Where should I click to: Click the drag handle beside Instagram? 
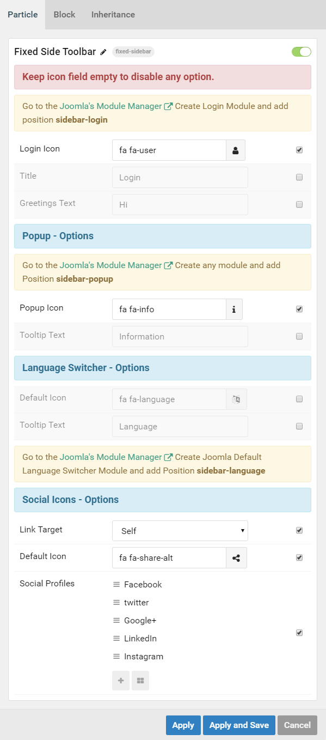click(x=116, y=657)
